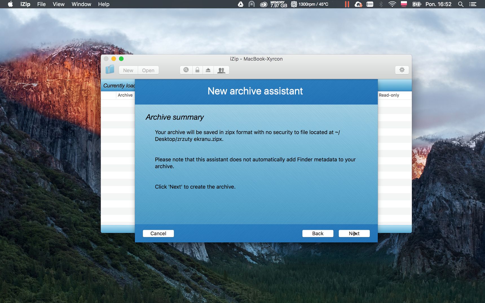This screenshot has height=303, width=485.
Task: Click the iZip book logo icon
Action: (x=110, y=70)
